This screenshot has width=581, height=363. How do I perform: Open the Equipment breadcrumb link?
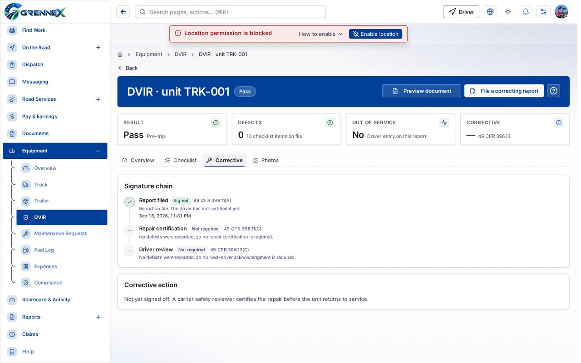coord(149,54)
